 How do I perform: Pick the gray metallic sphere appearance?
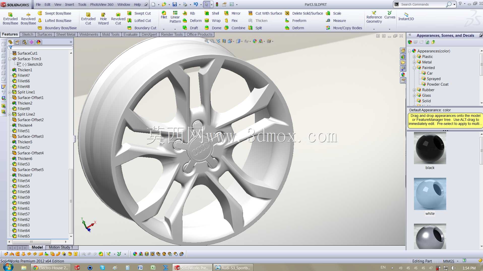[430, 236]
